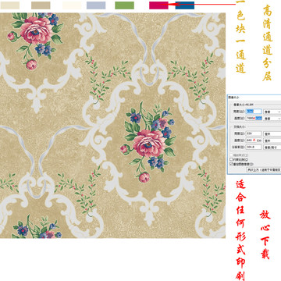The height and width of the screenshot is (281, 281).
Task: Select the magenta red color swatch
Action: click(x=158, y=5)
